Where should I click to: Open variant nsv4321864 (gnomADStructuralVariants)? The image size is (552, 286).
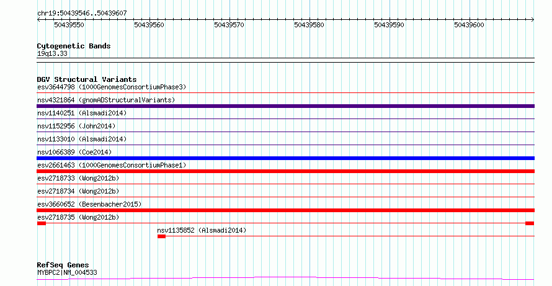click(106, 100)
